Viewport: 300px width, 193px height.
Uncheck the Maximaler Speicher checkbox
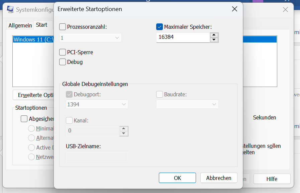pos(160,27)
